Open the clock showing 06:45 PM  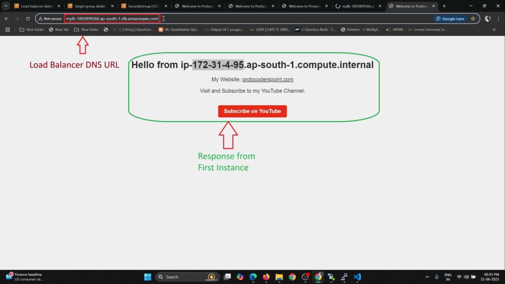[x=490, y=277]
